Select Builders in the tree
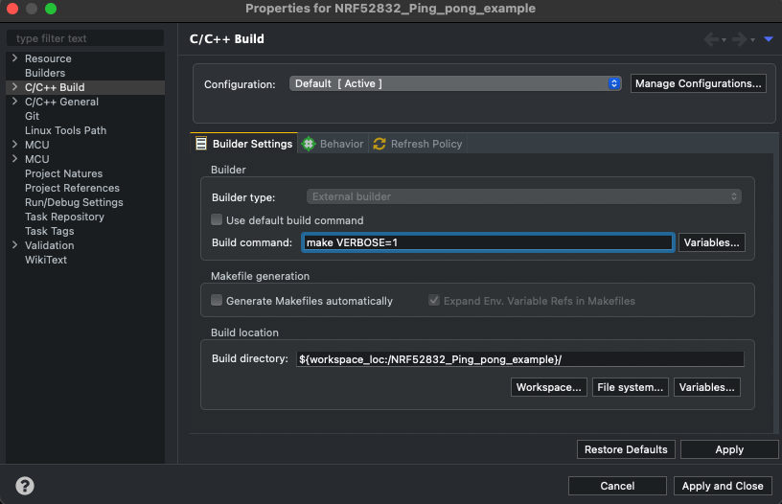Image resolution: width=782 pixels, height=504 pixels. tap(45, 73)
